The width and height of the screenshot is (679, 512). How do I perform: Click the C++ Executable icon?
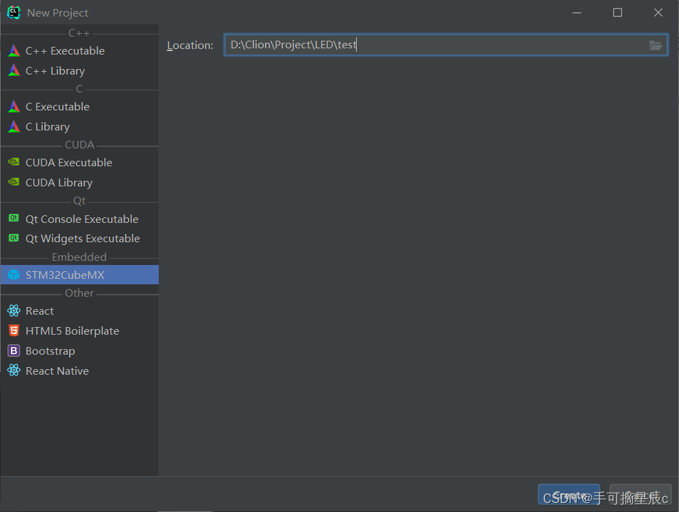14,50
